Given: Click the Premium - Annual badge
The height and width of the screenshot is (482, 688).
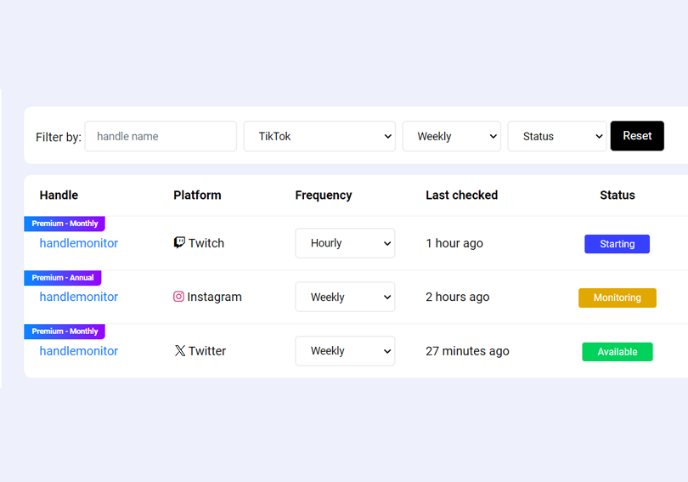Looking at the screenshot, I should tap(63, 278).
